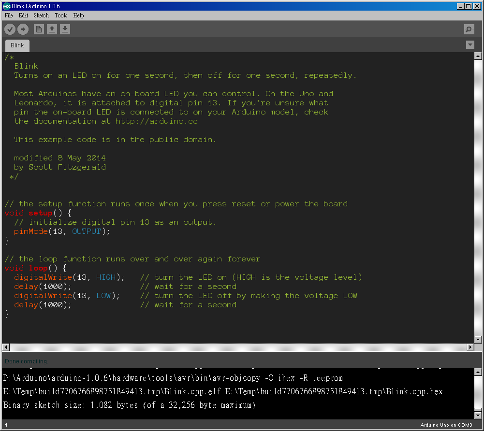484x431 pixels.
Task: Click the Arduino logo in title bar
Action: coord(6,6)
